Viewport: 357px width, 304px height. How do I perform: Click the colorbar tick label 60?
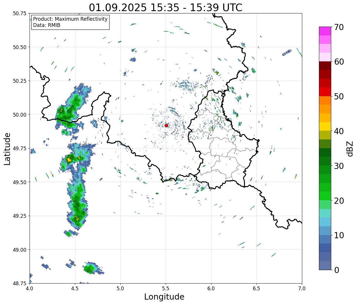[339, 62]
